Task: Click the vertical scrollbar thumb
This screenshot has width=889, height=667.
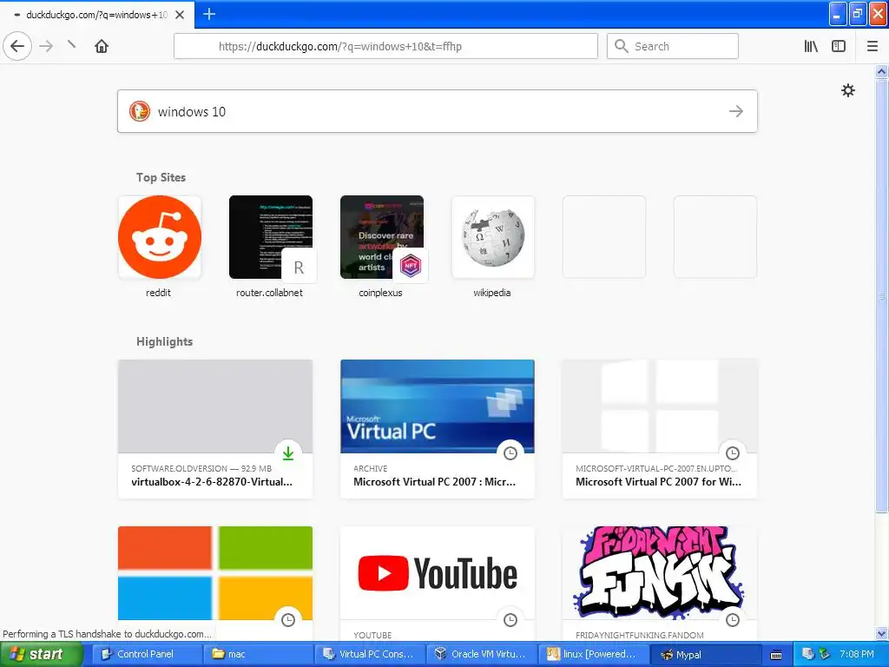Action: pyautogui.click(x=881, y=295)
